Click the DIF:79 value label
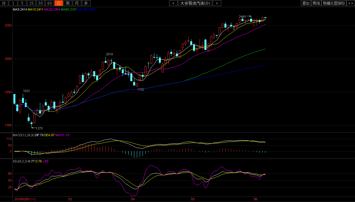This screenshot has width=355, height=202. point(39,135)
